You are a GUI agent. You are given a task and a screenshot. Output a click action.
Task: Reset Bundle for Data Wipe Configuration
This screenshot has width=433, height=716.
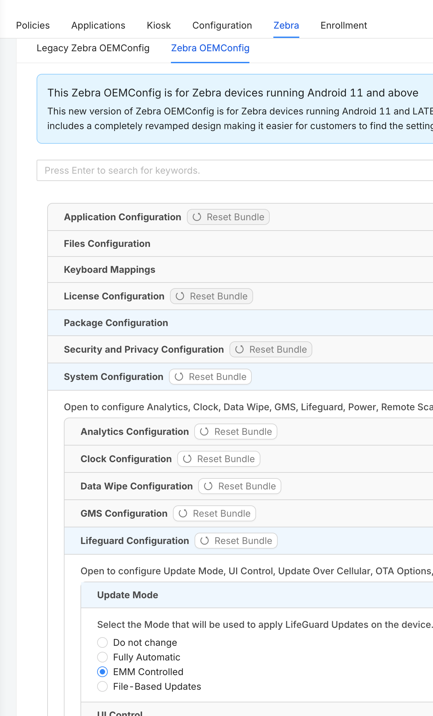pos(240,486)
